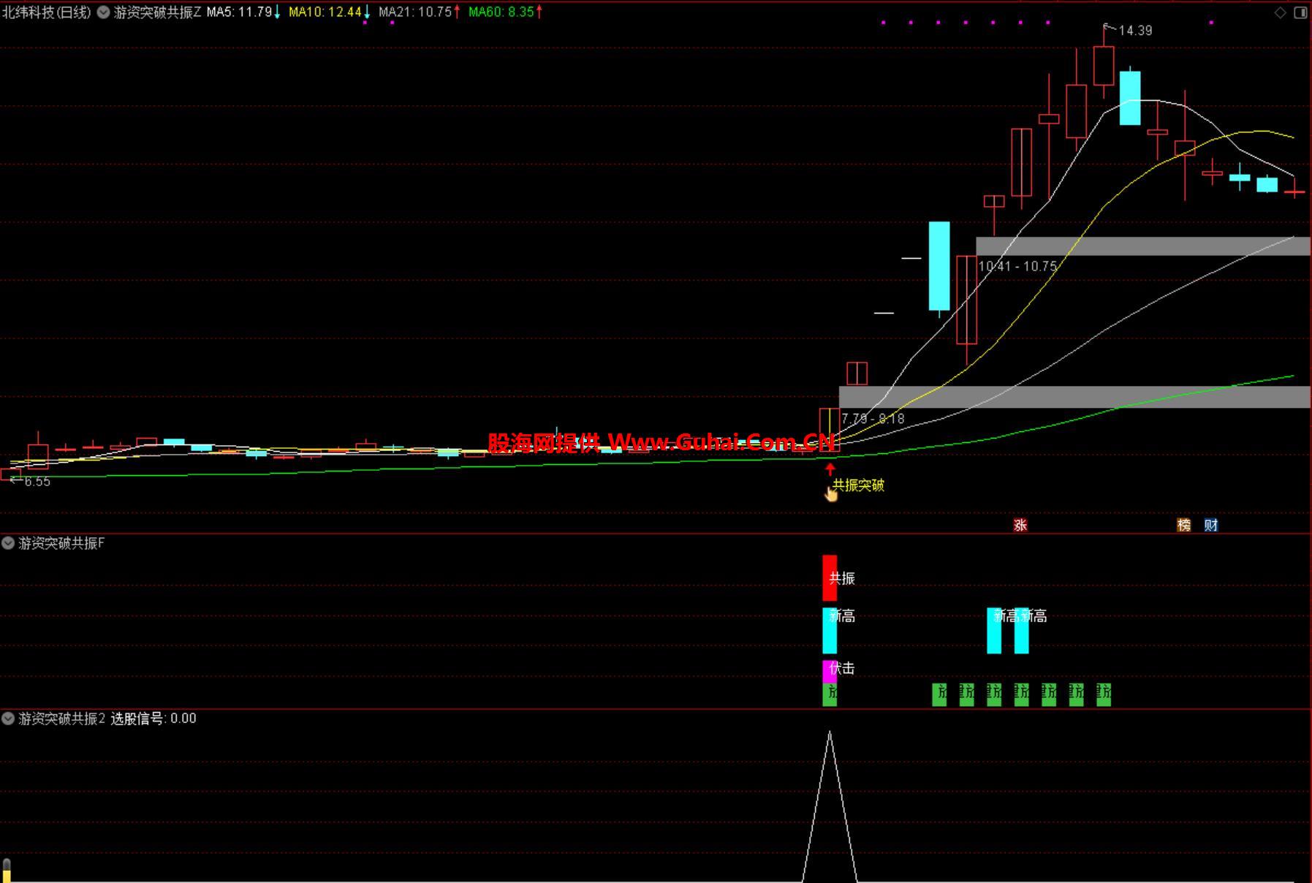This screenshot has width=1312, height=883.
Task: Click the rightmost green 量放 bar
Action: pyautogui.click(x=1104, y=694)
